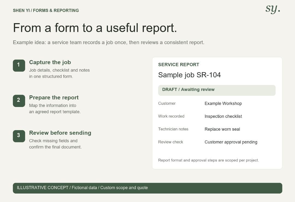Select the step 1 number badge
295x202 pixels.
coord(19,65)
